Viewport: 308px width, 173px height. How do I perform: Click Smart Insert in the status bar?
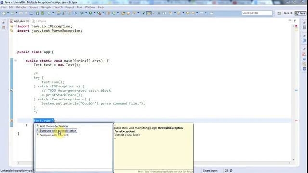tap(210, 171)
